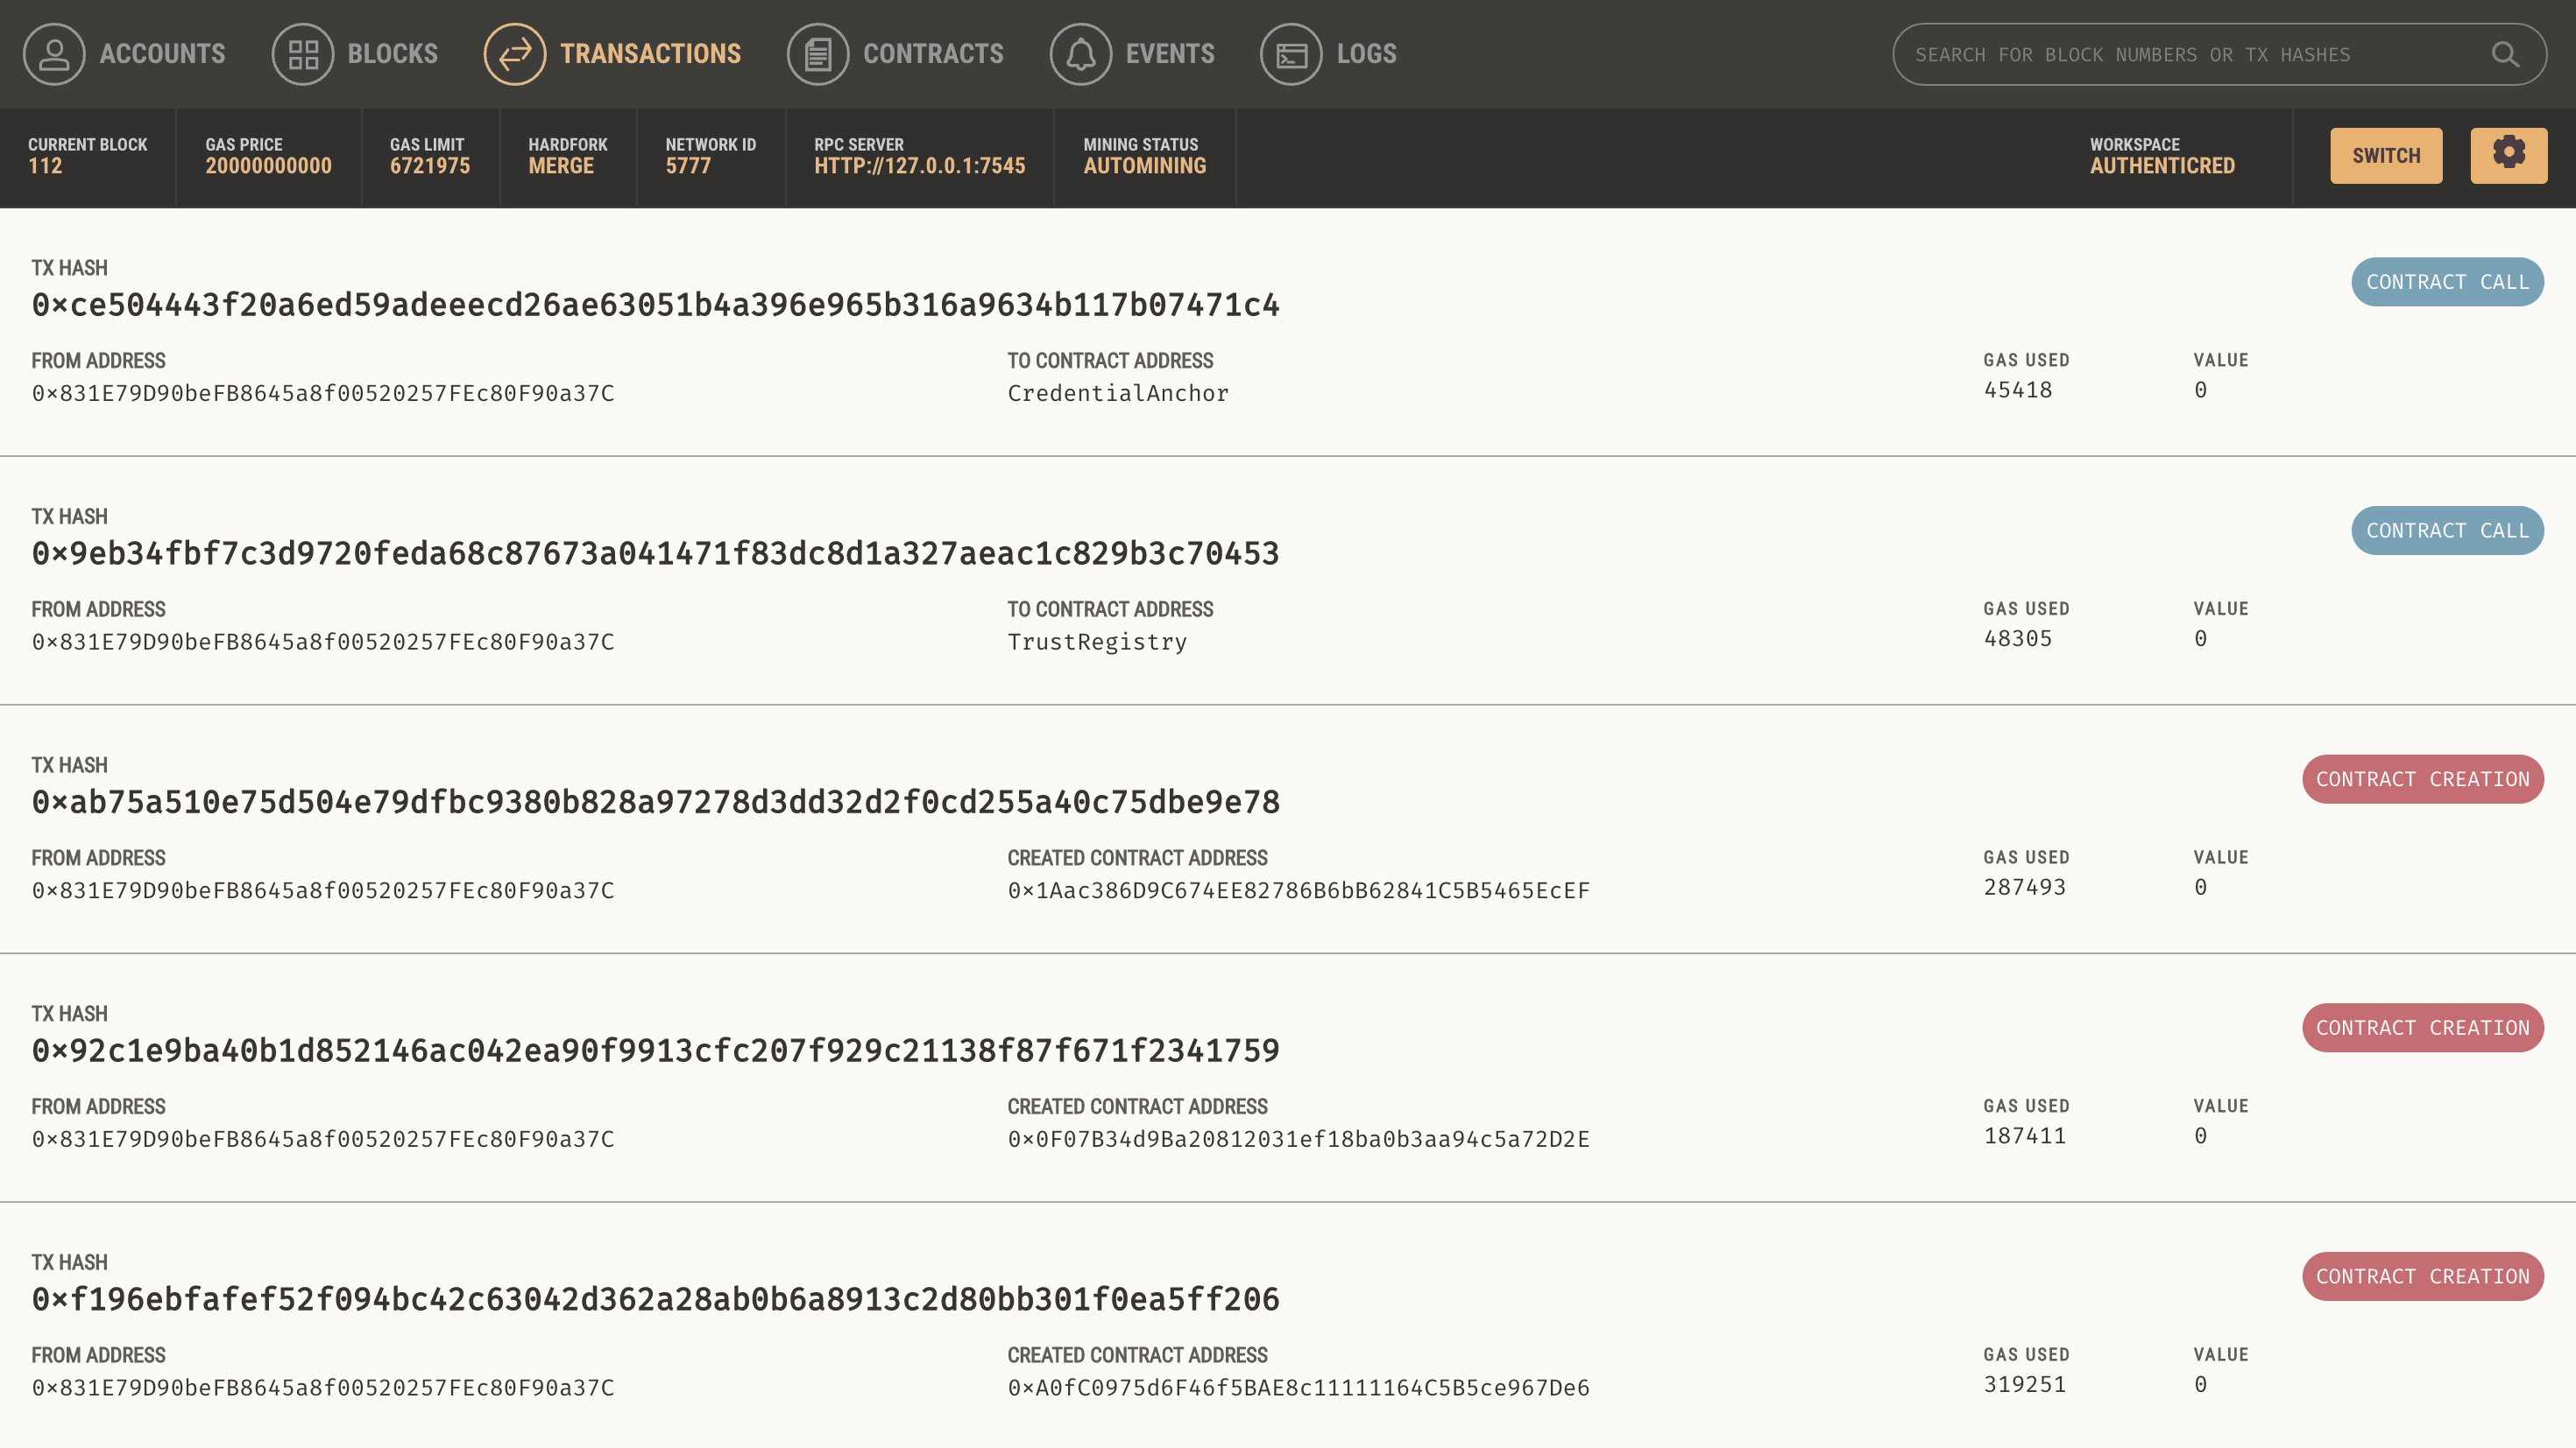Click the Logs terminal icon
This screenshot has height=1448, width=2576.
1291,54
